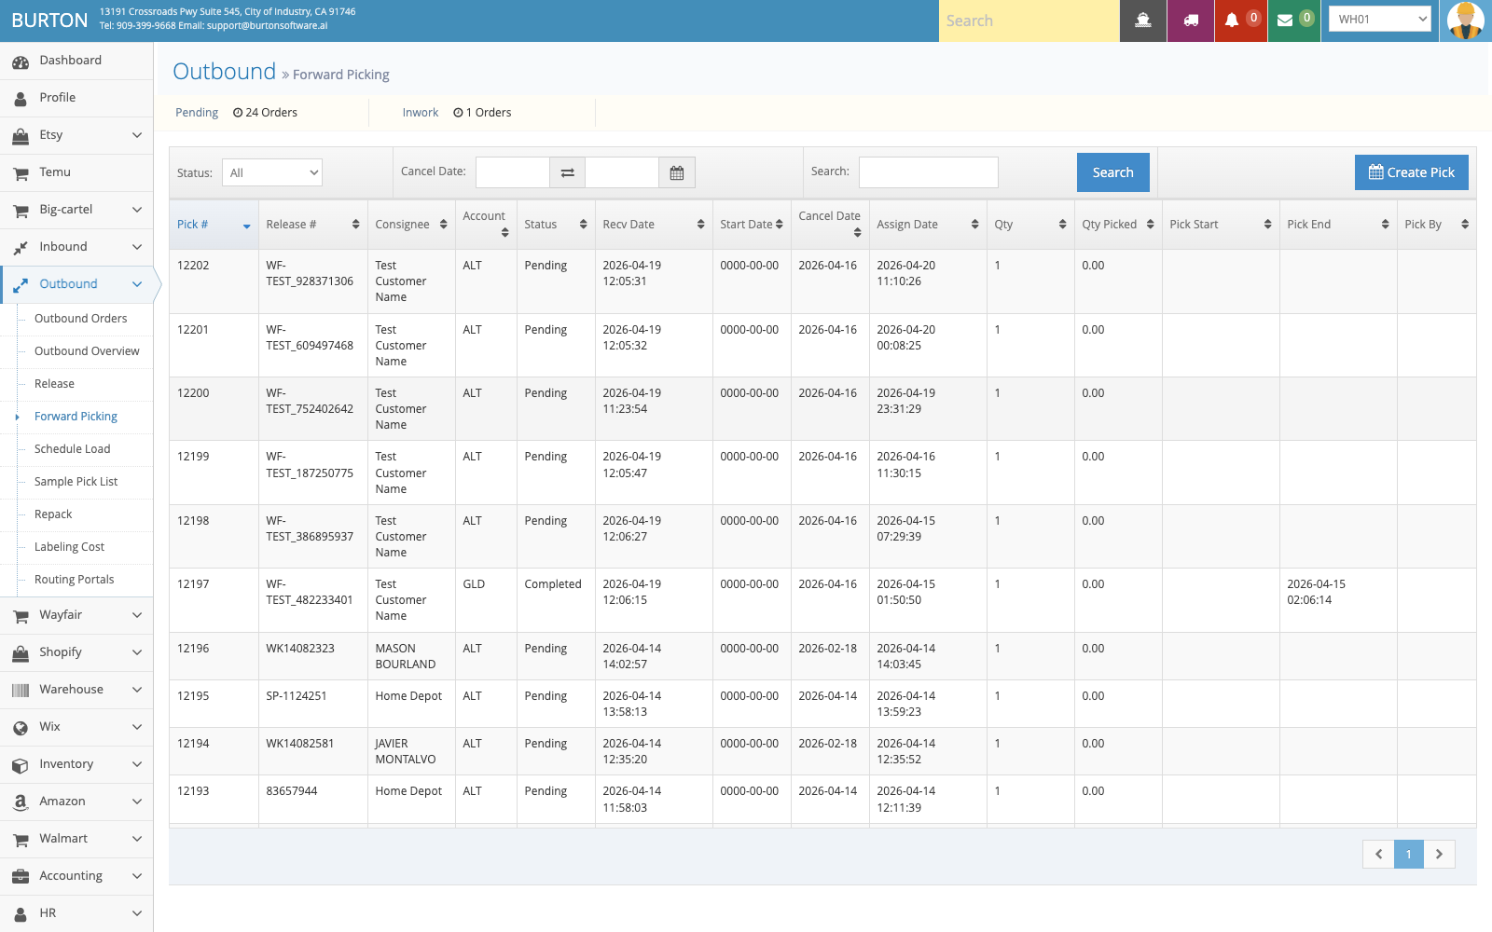Click the Wix globe icon in sidebar
Screen dimensions: 1492x932
21,727
